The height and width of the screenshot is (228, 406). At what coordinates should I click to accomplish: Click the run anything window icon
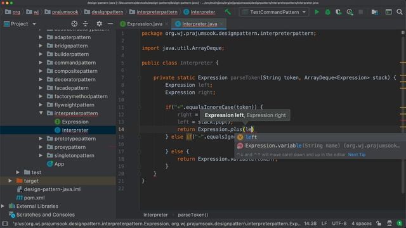click(x=388, y=12)
